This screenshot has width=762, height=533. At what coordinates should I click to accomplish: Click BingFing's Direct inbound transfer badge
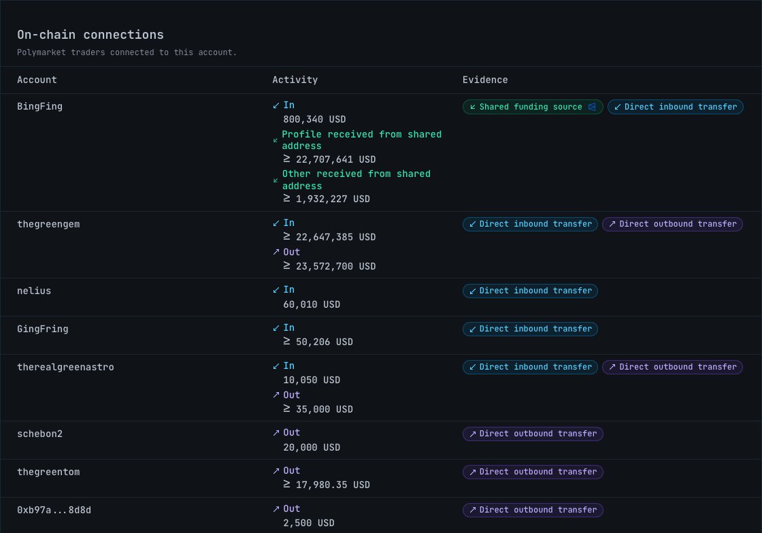[x=676, y=107]
